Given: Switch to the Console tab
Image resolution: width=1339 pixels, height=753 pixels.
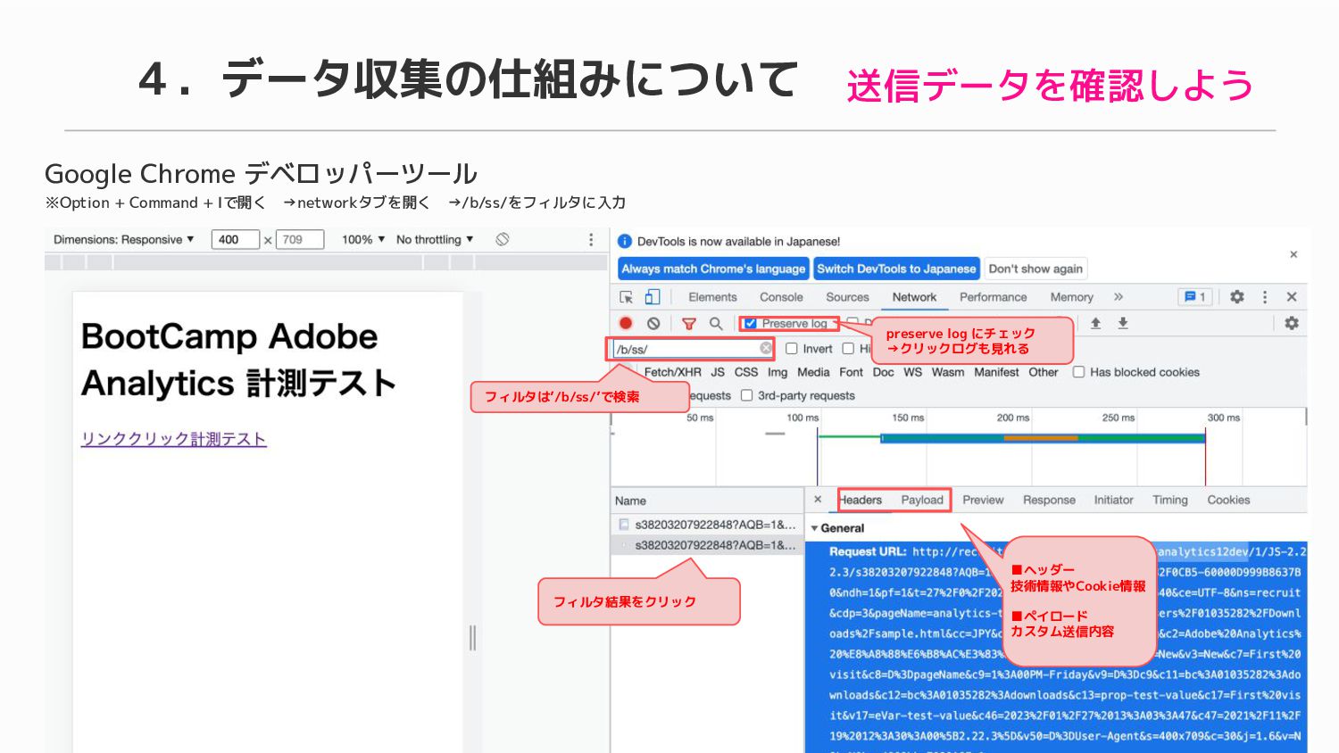Looking at the screenshot, I should [x=781, y=297].
